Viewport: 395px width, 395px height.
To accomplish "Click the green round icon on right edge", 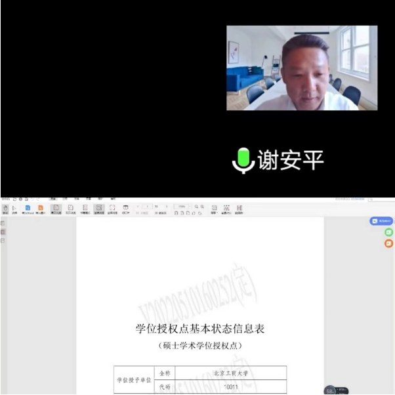I will pos(388,233).
